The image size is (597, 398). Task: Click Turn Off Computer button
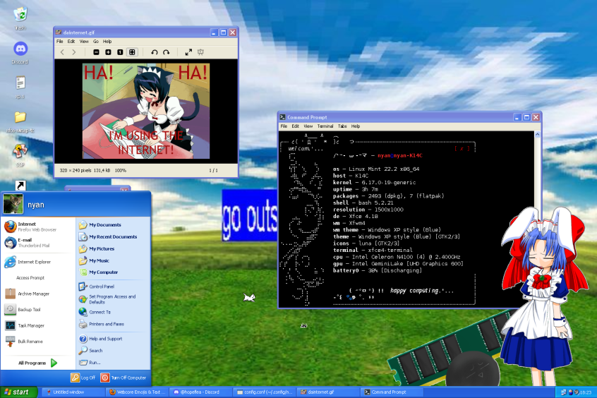123,378
